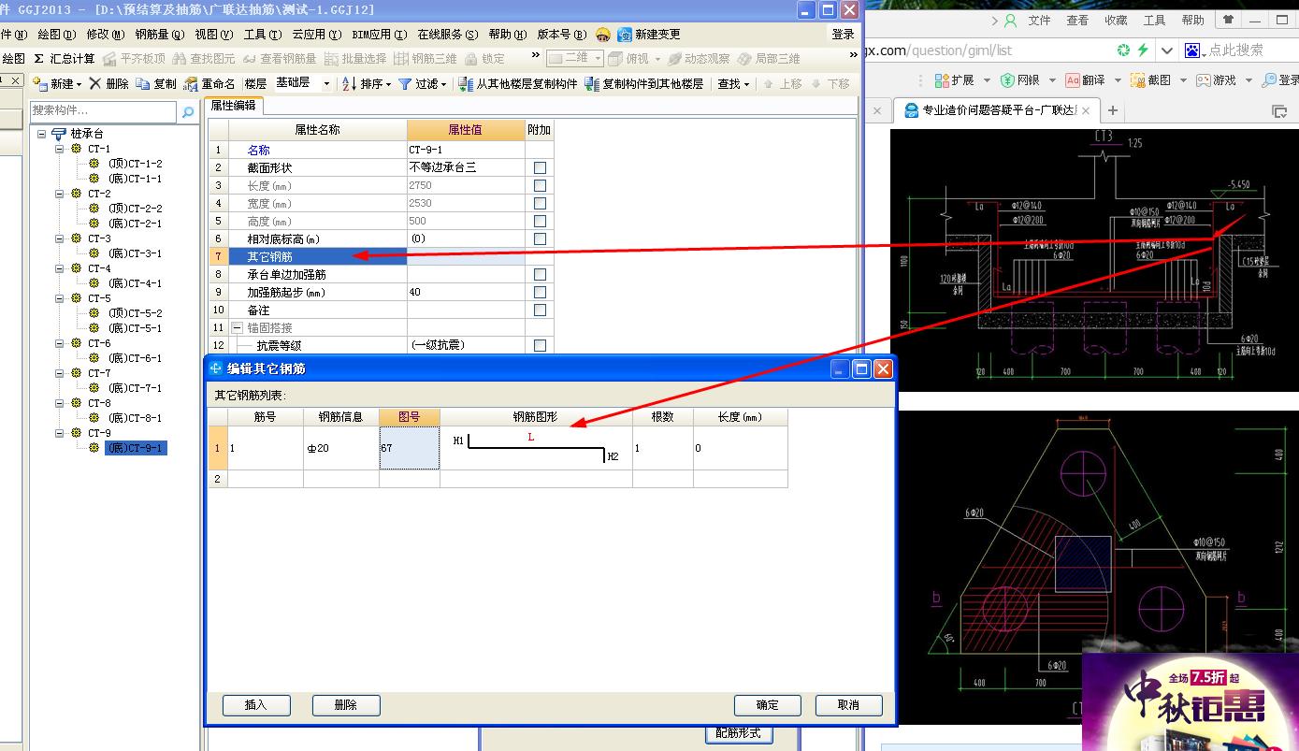The height and width of the screenshot is (751, 1299).
Task: Open the BIM应用(I) menu
Action: (x=380, y=35)
